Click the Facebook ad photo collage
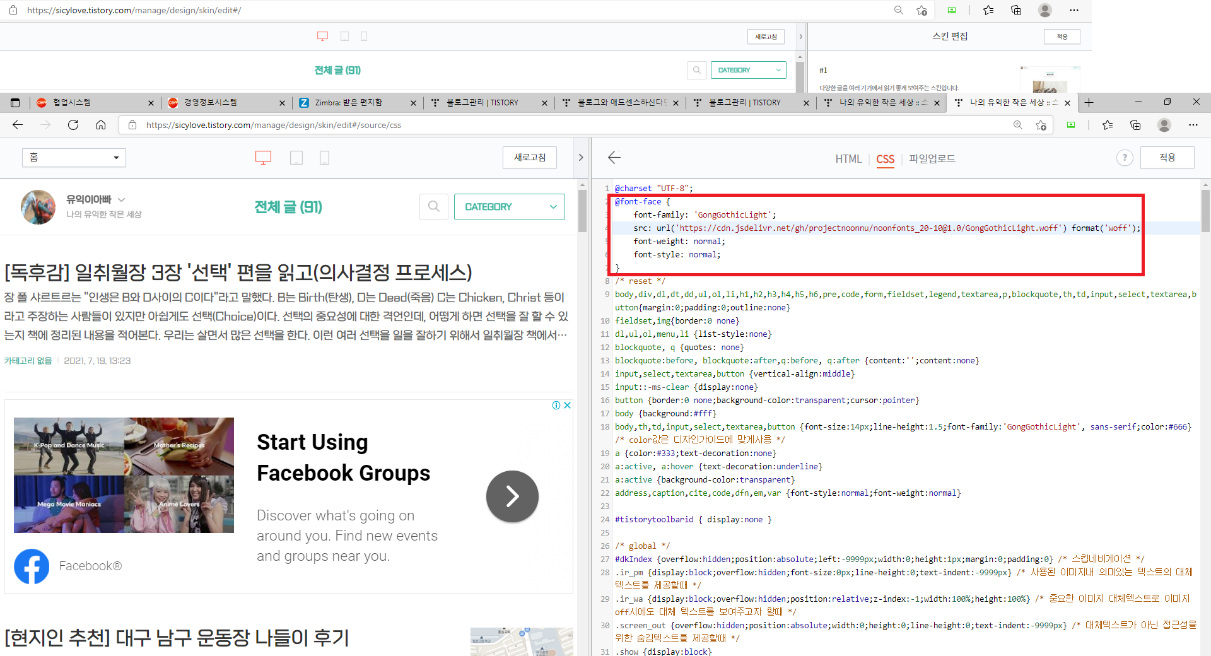This screenshot has width=1211, height=656. coord(124,475)
